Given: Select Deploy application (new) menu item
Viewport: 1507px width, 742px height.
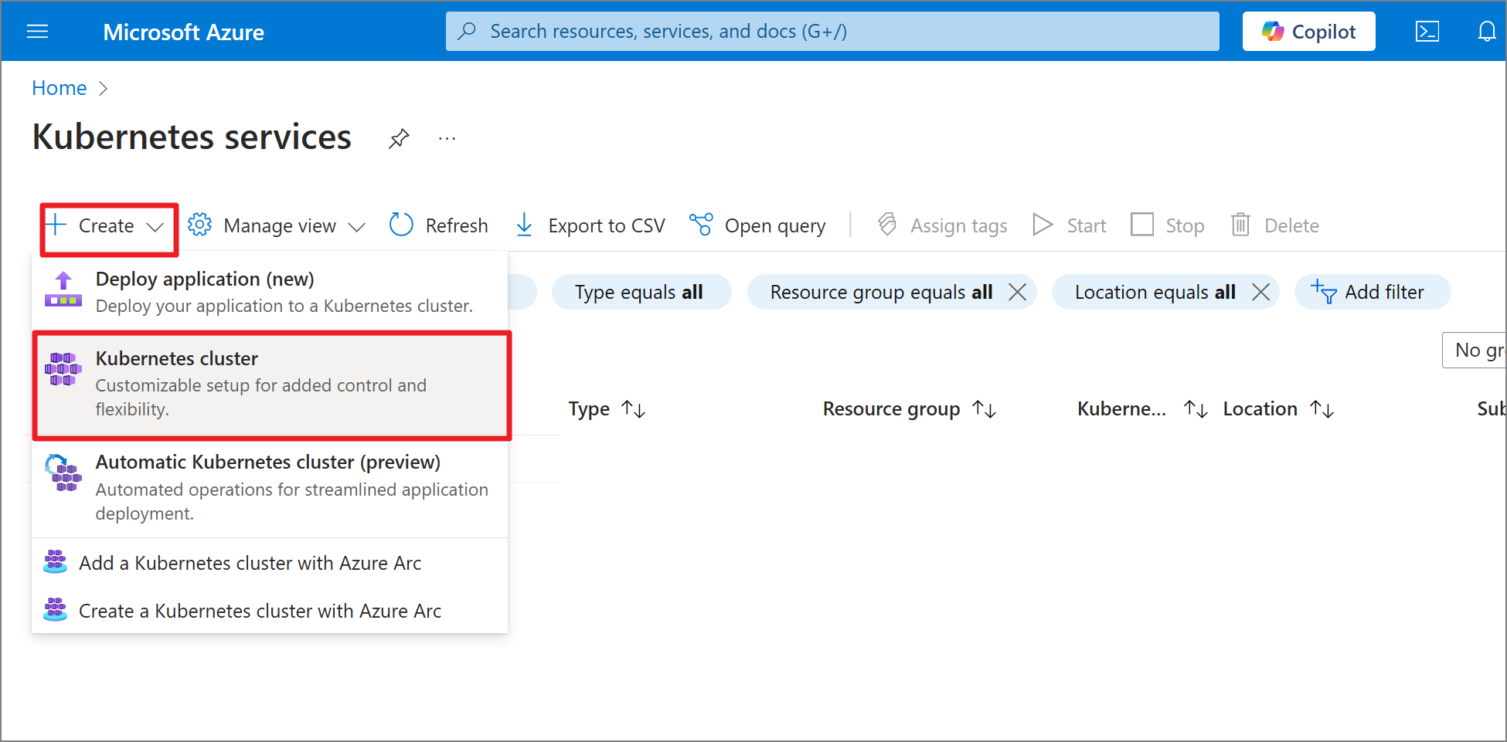Looking at the screenshot, I should [x=270, y=291].
